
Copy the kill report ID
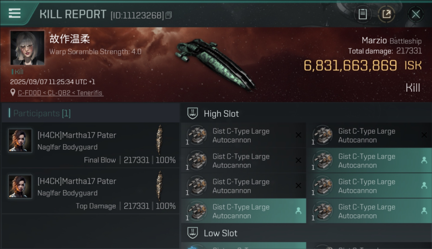click(168, 15)
